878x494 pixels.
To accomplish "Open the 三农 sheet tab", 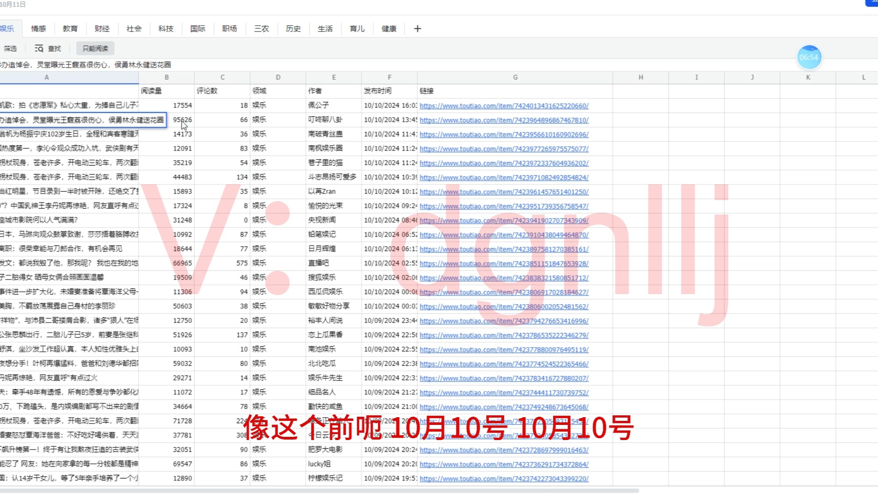I will pyautogui.click(x=262, y=29).
